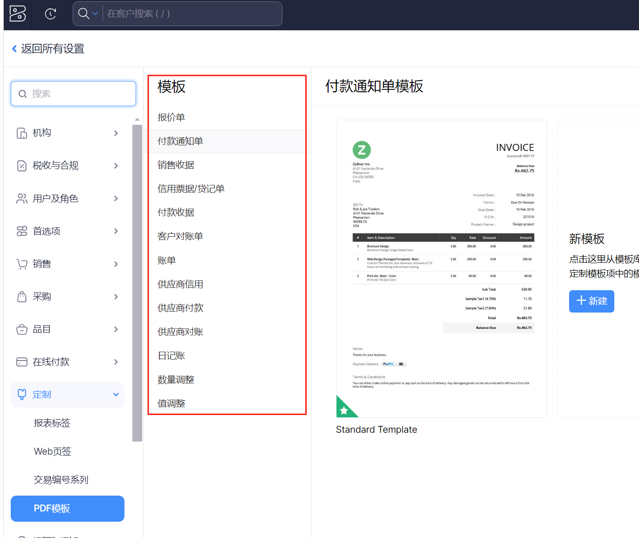Expand the 销售 section chevron

click(116, 264)
